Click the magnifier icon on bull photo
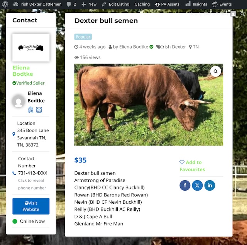 click(x=215, y=71)
